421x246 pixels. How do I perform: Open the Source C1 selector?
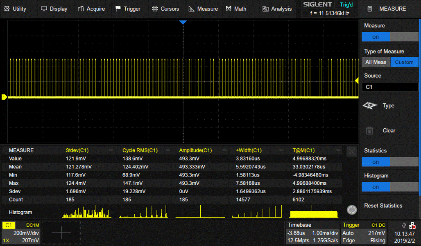[389, 87]
